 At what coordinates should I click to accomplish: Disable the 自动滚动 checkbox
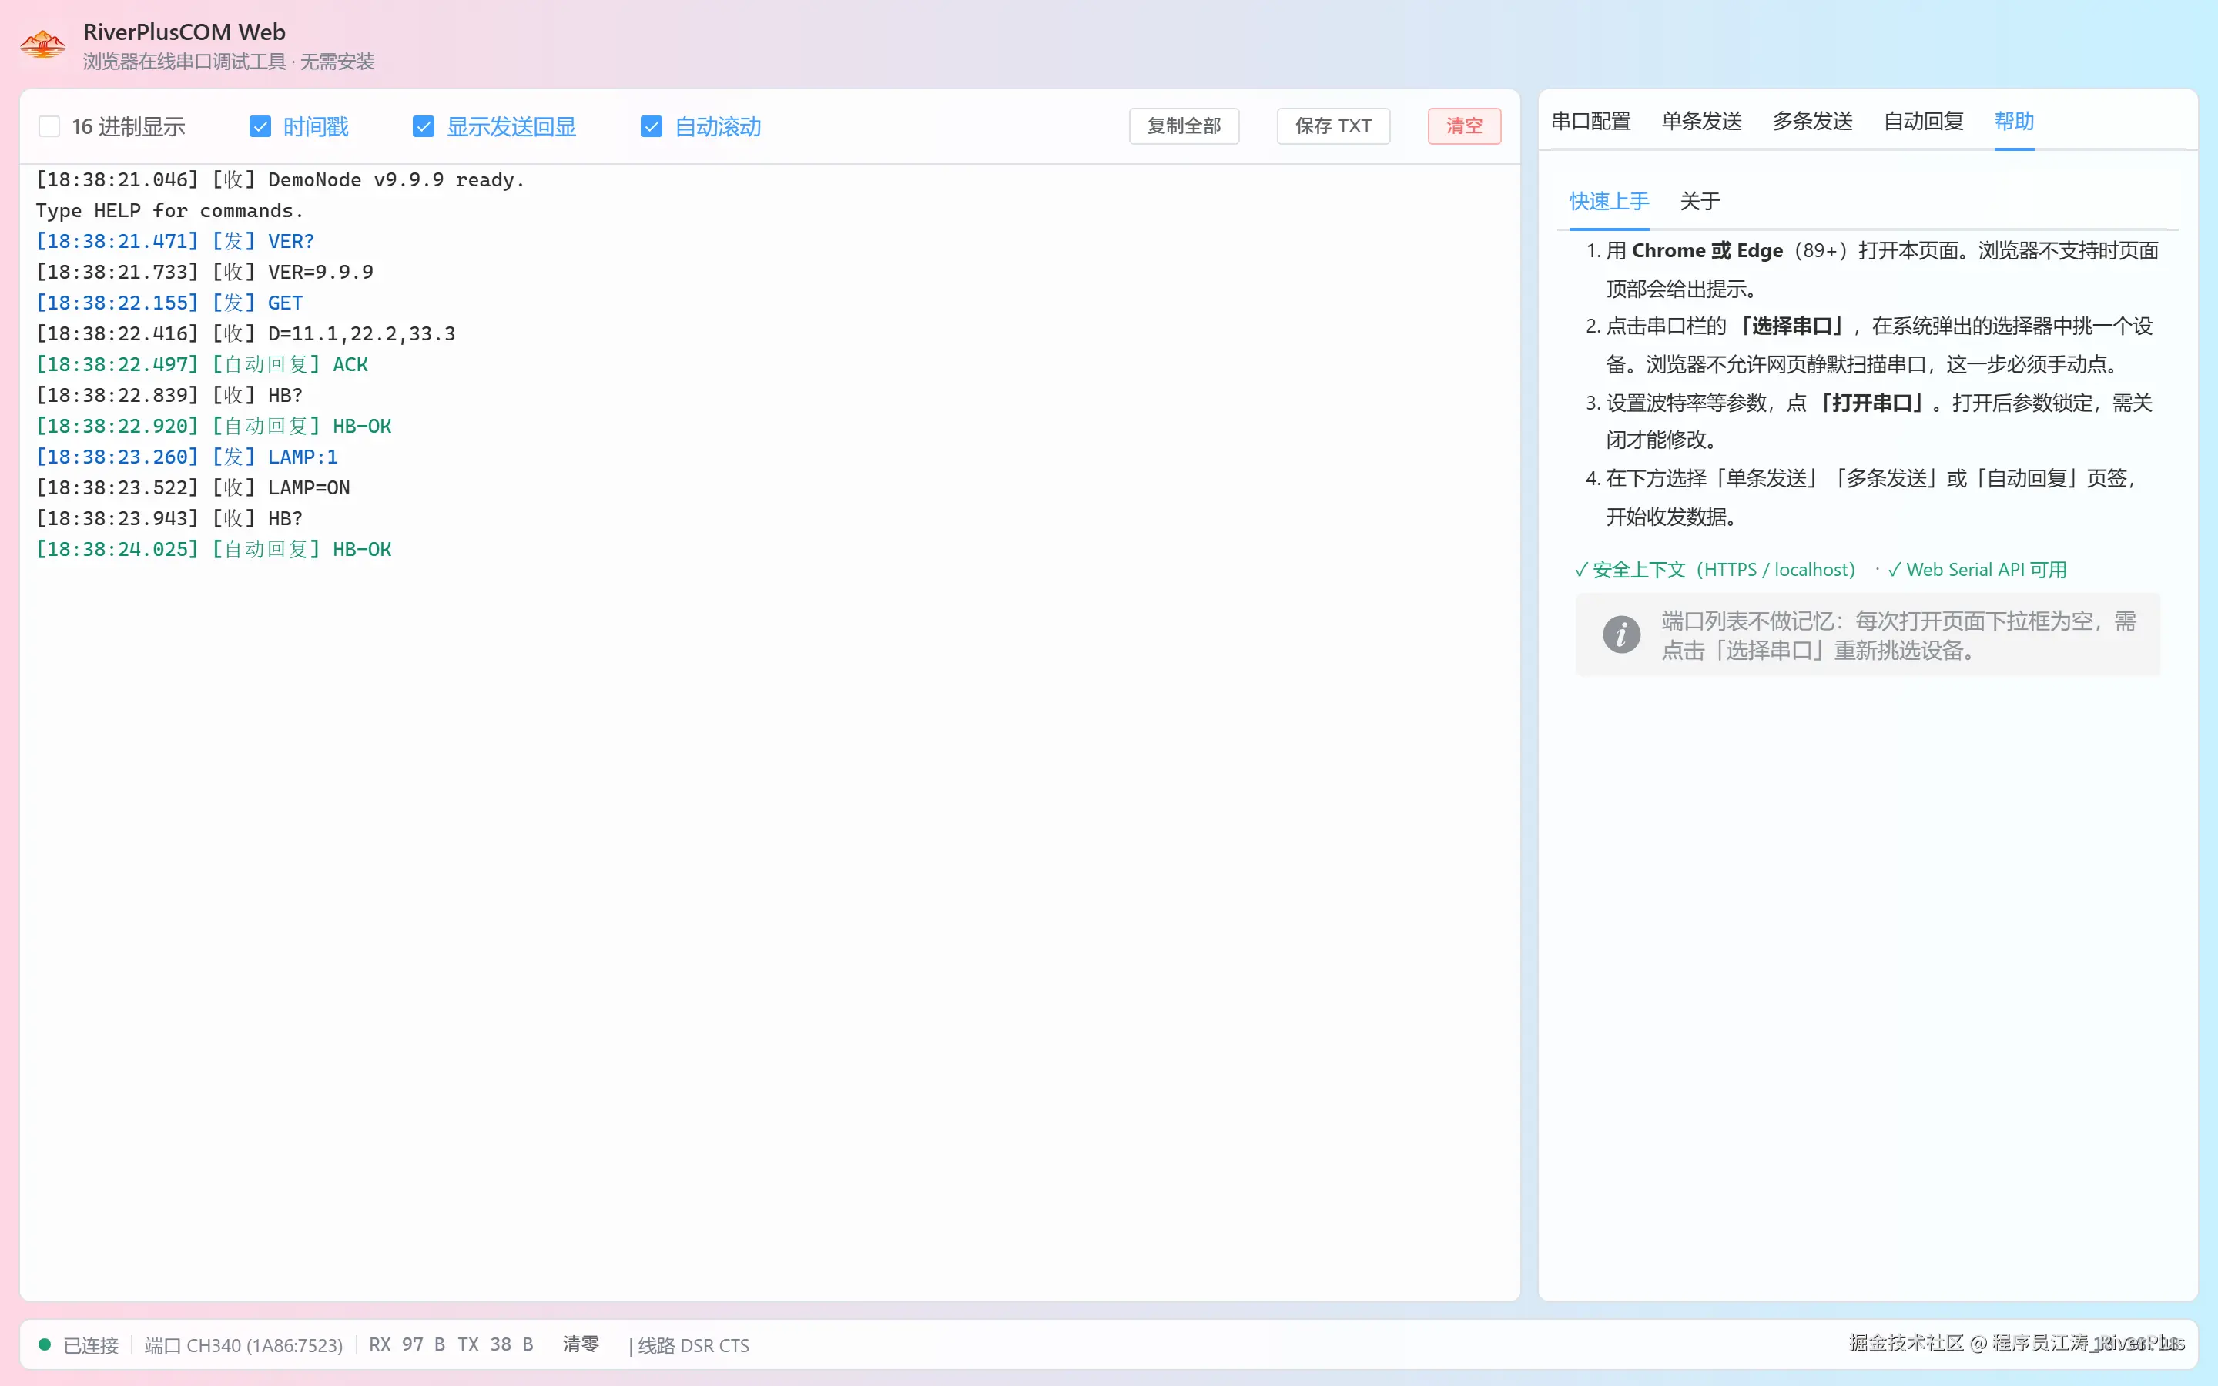point(652,126)
